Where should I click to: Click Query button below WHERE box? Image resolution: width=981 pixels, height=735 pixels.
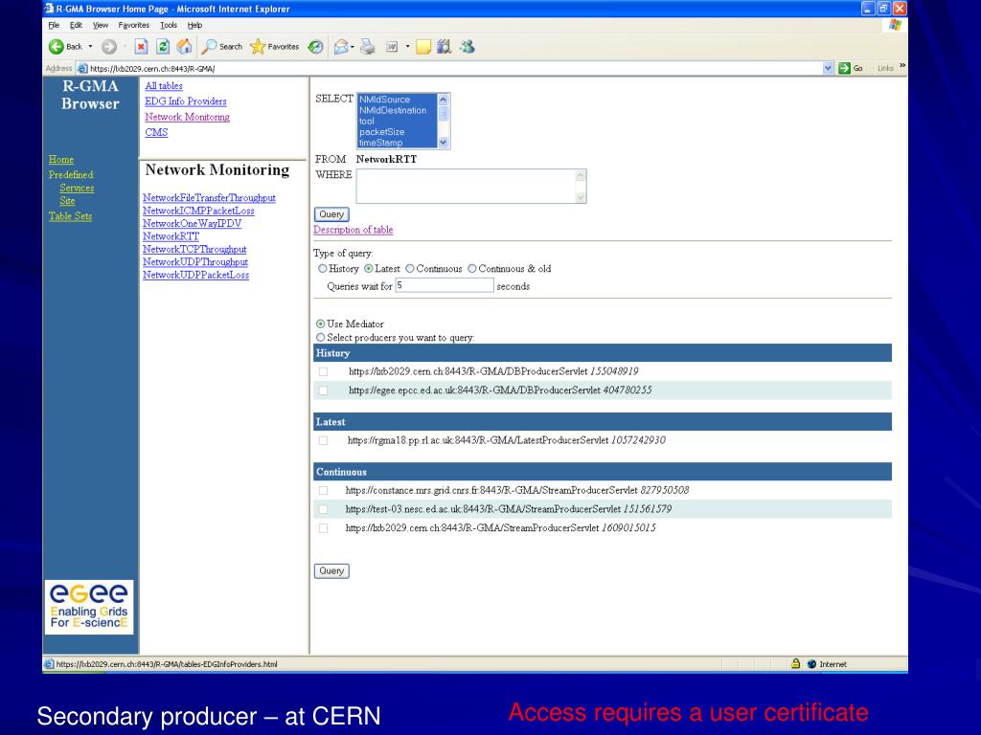[x=331, y=214]
